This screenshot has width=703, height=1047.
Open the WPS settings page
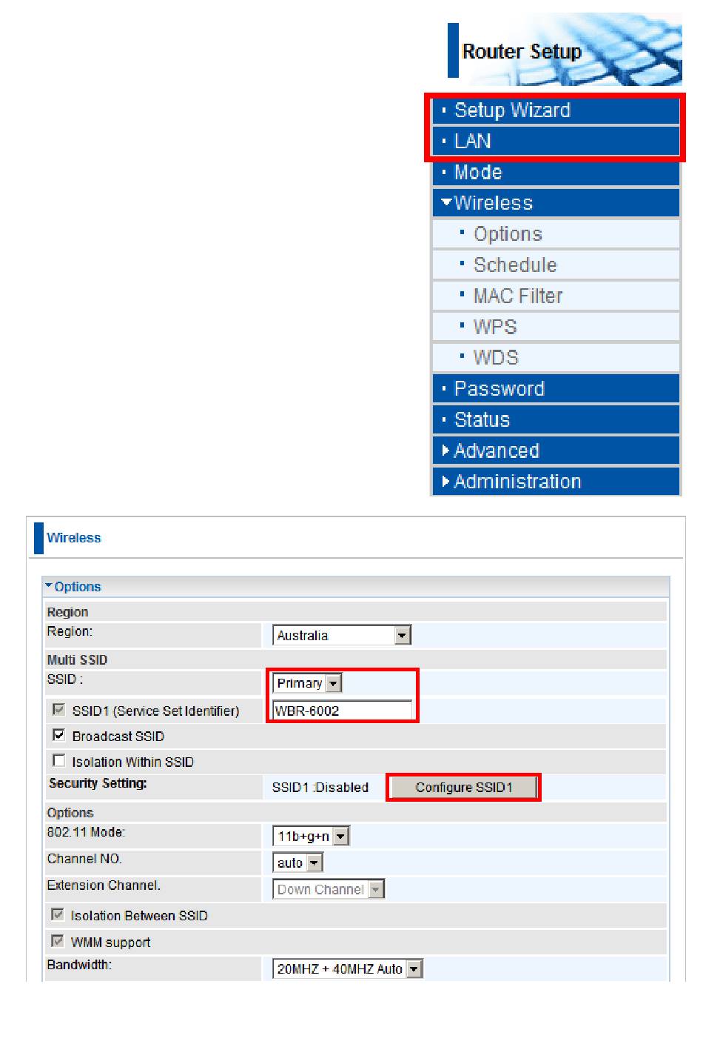495,327
